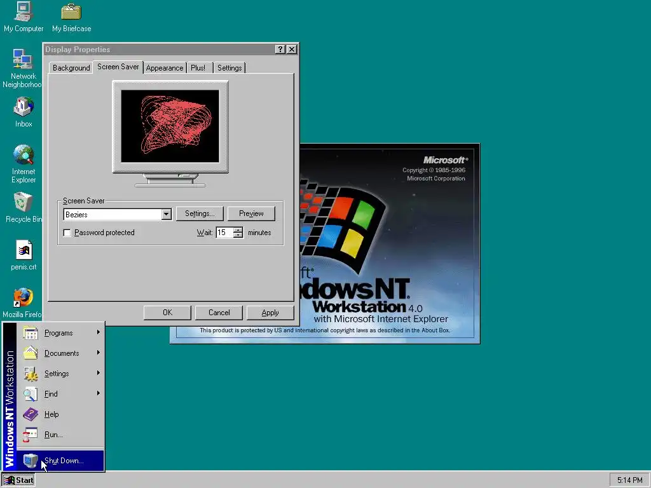Viewport: 651px width, 488px height.
Task: Click the Run icon in Start menu
Action: click(31, 435)
